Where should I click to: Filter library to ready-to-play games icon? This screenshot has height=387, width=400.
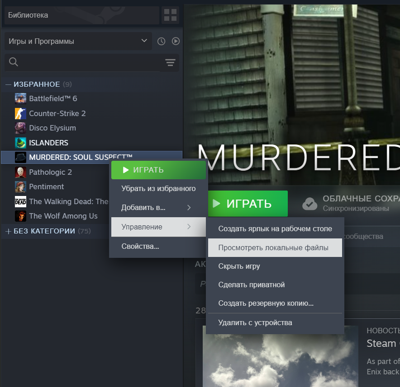(176, 41)
